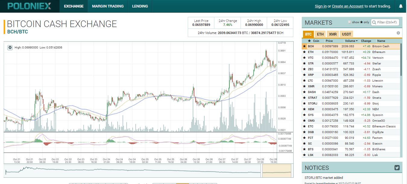The image size is (407, 184).
Task: Open Twitter icon in Notices header
Action: tap(397, 168)
